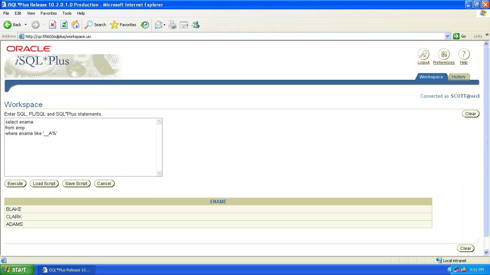This screenshot has width=490, height=275.
Task: Click the Execute button
Action: pos(15,184)
